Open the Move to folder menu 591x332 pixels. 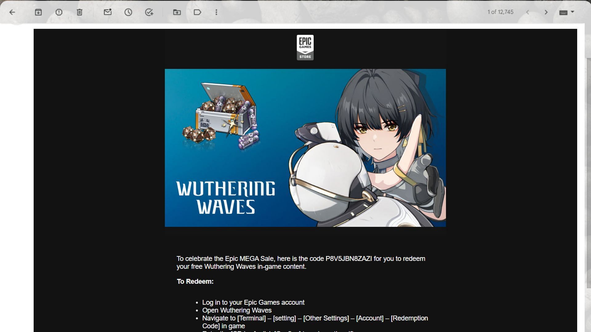point(177,12)
